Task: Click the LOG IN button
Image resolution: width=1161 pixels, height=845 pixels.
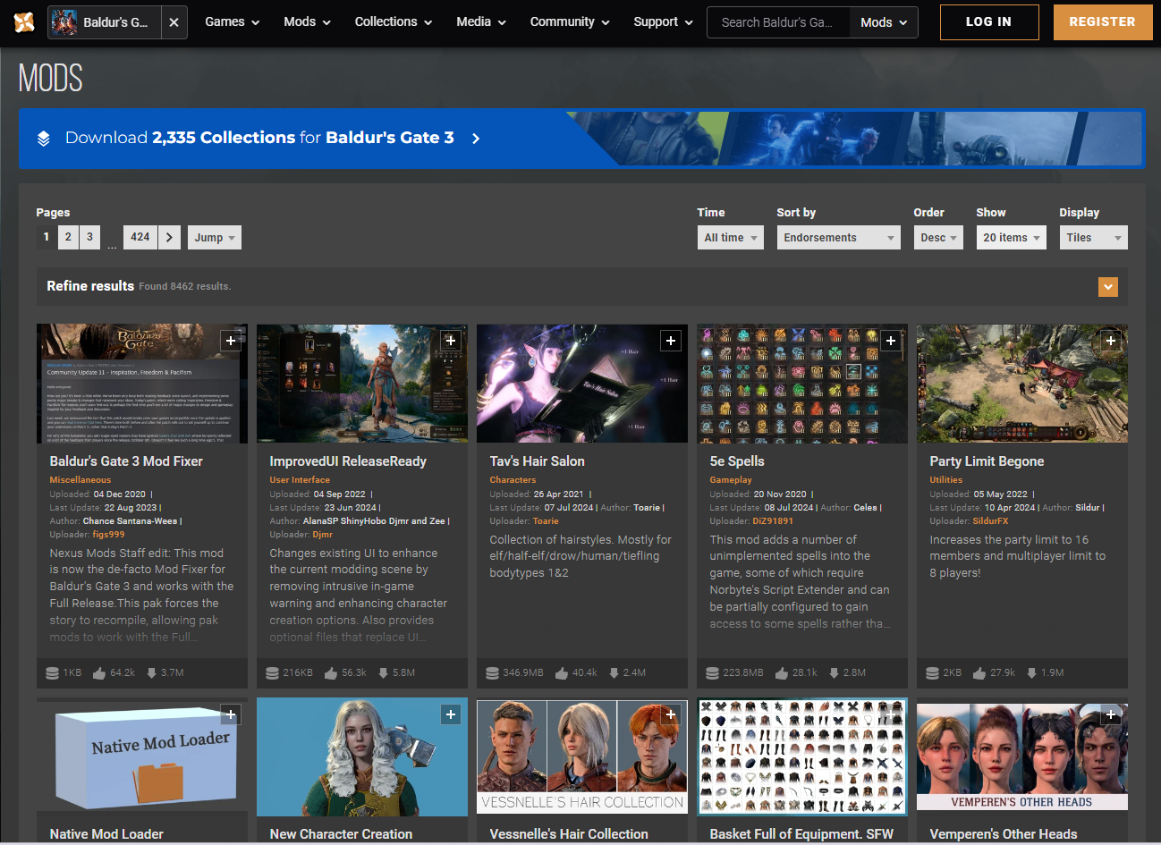Action: 988,22
